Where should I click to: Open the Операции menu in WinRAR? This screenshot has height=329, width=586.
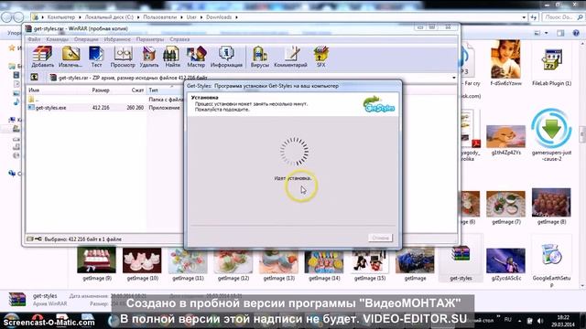coord(86,39)
